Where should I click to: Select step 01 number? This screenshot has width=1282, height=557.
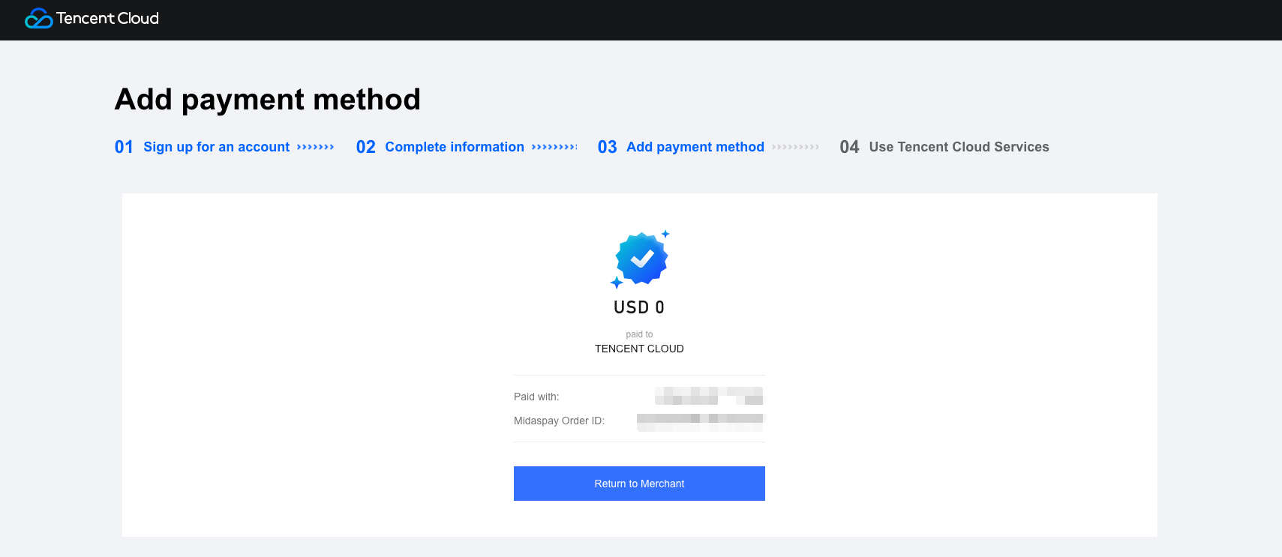124,147
